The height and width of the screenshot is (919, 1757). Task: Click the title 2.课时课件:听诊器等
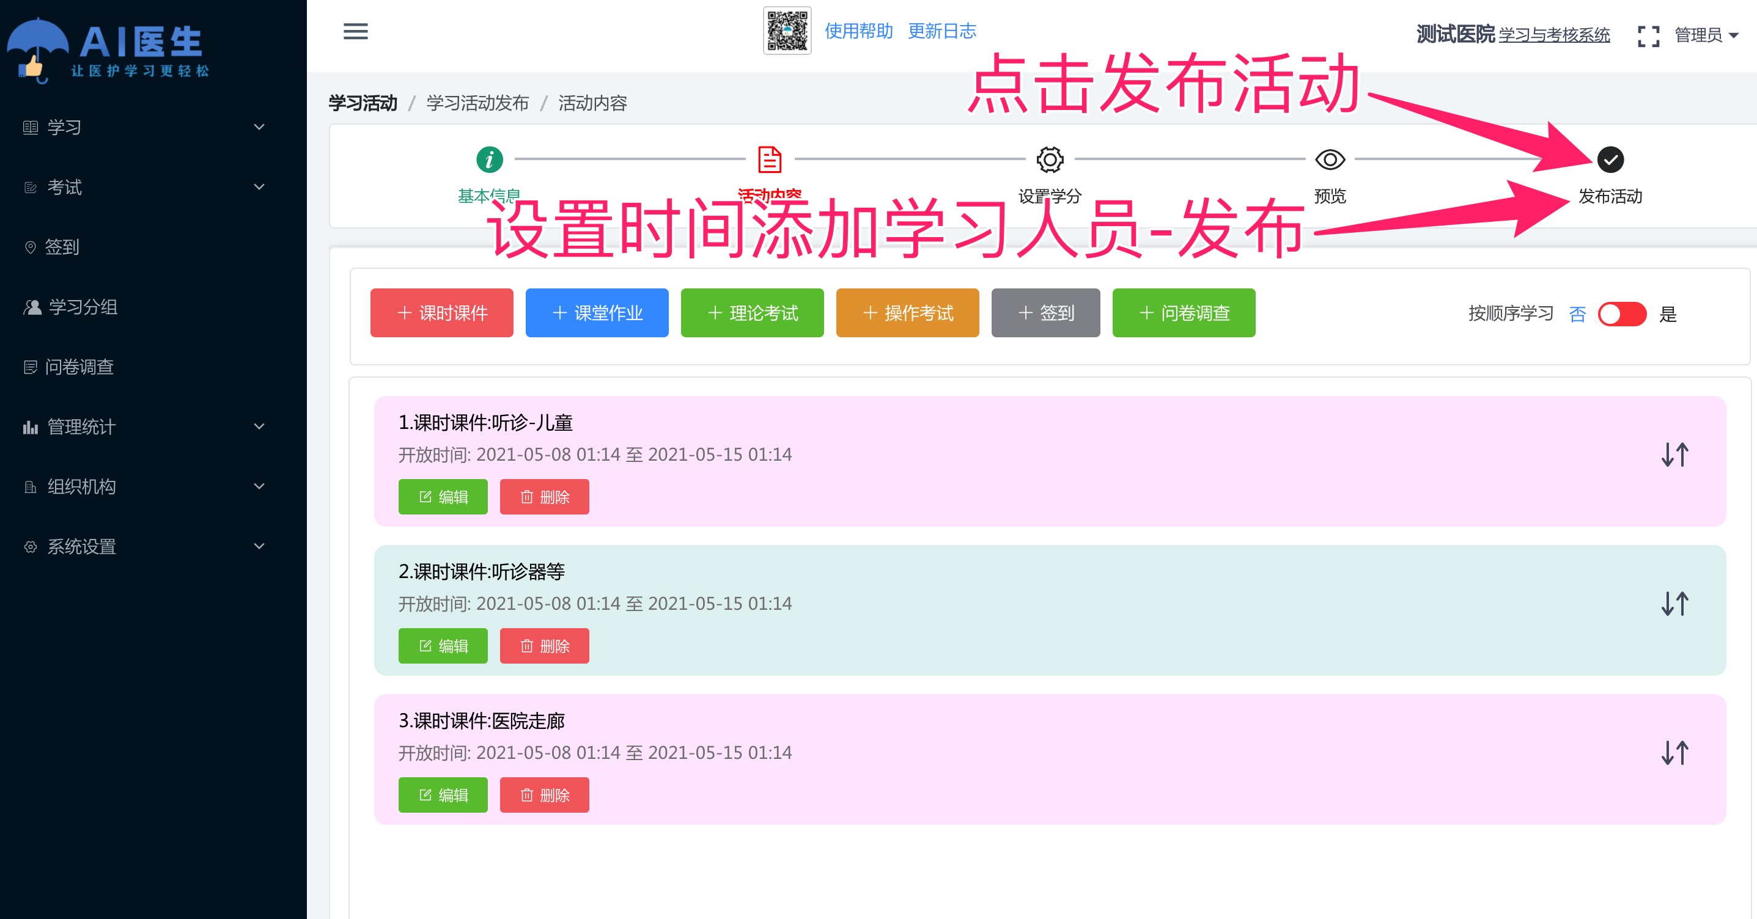tap(482, 572)
